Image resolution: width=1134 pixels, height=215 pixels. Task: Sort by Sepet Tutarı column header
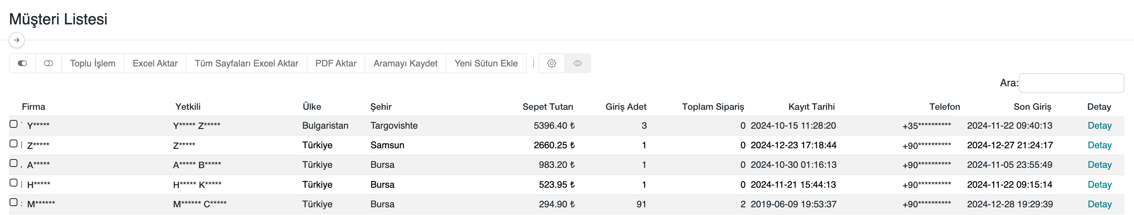[x=547, y=107]
